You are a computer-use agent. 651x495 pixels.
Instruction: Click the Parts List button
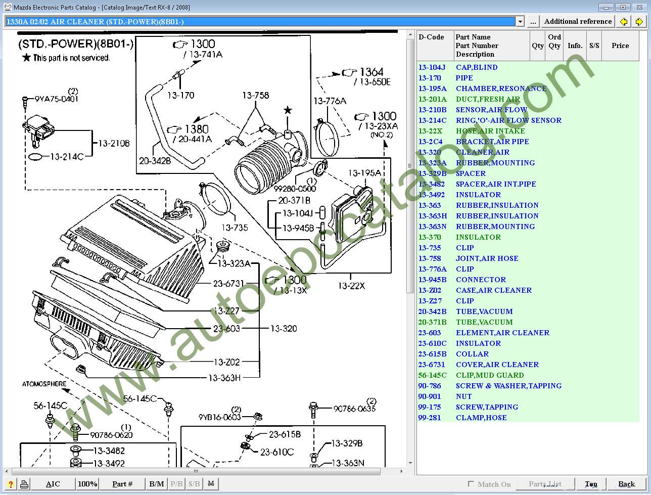click(x=545, y=484)
